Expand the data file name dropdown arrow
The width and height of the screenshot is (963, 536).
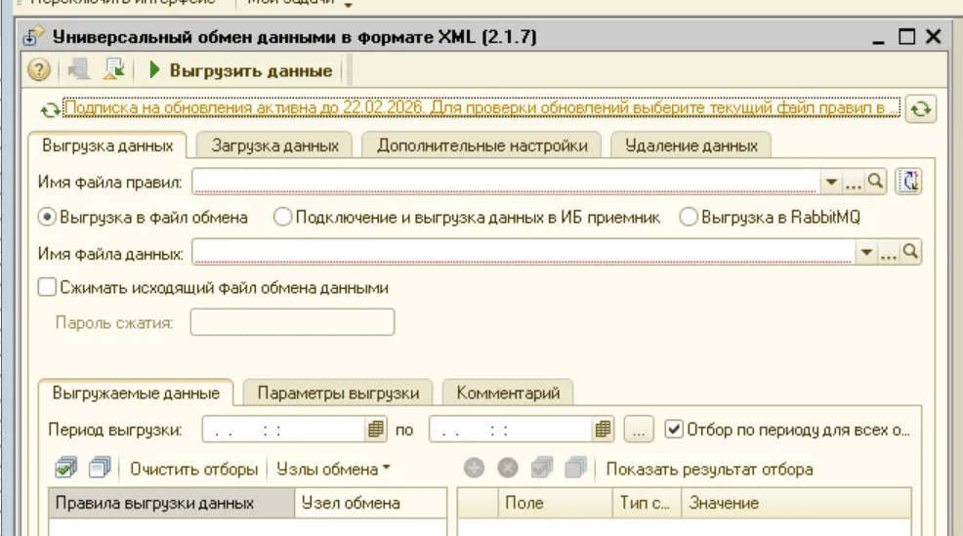[x=866, y=254]
